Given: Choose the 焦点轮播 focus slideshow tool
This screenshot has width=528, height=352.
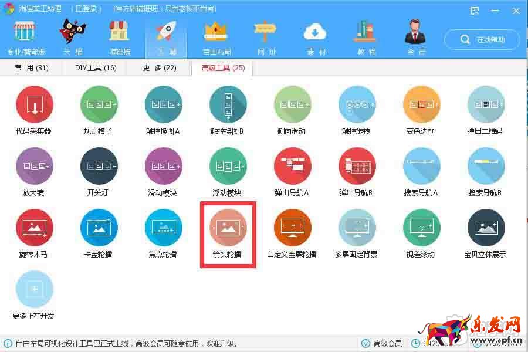Looking at the screenshot, I should click(163, 228).
